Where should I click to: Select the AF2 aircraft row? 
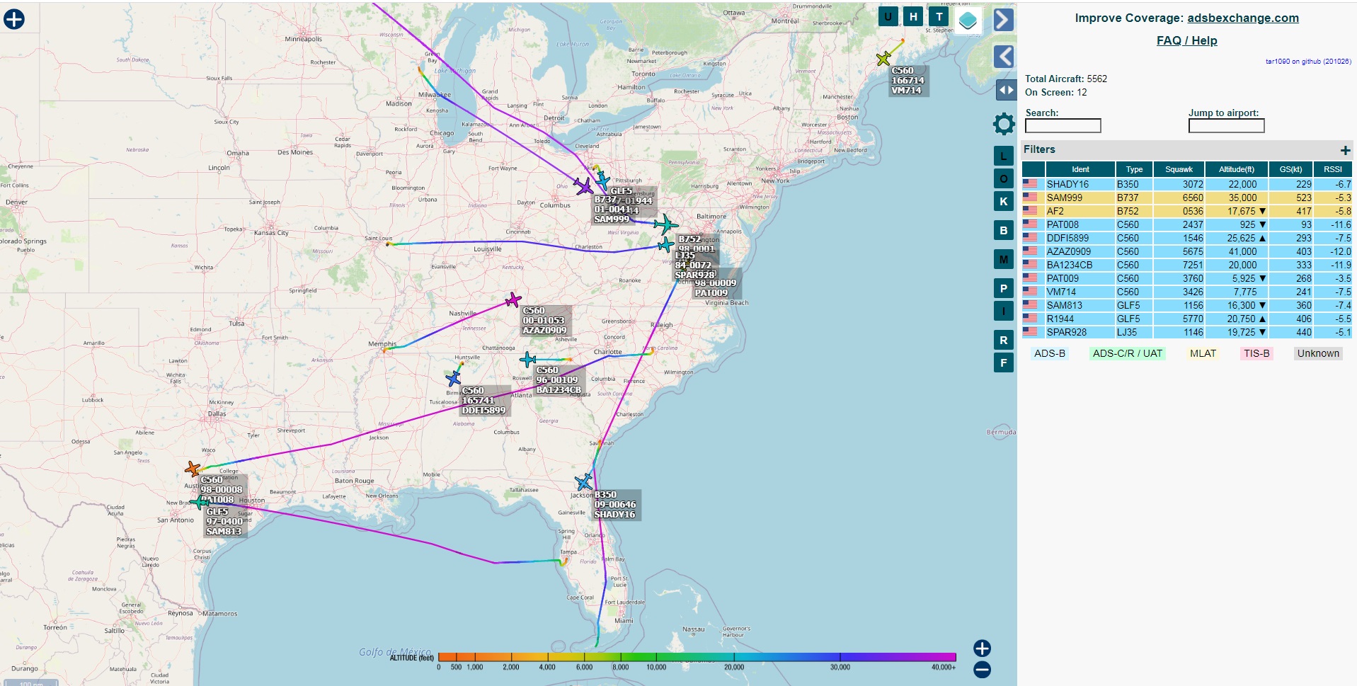1187,211
